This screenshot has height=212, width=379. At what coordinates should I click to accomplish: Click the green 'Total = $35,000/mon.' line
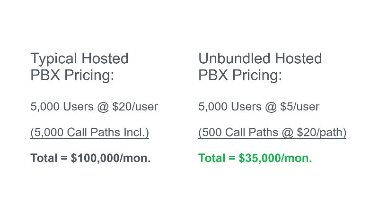click(x=255, y=158)
